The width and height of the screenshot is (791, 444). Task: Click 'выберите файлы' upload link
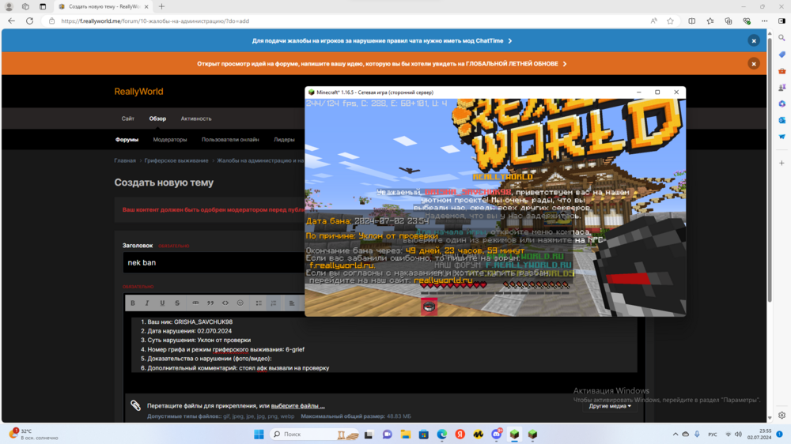coord(297,406)
